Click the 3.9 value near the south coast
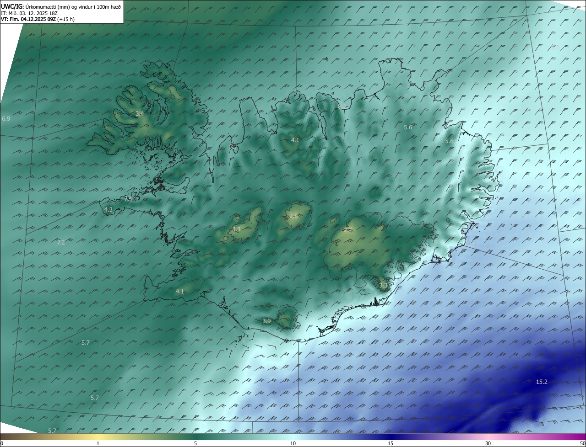This screenshot has width=586, height=447. [x=266, y=321]
